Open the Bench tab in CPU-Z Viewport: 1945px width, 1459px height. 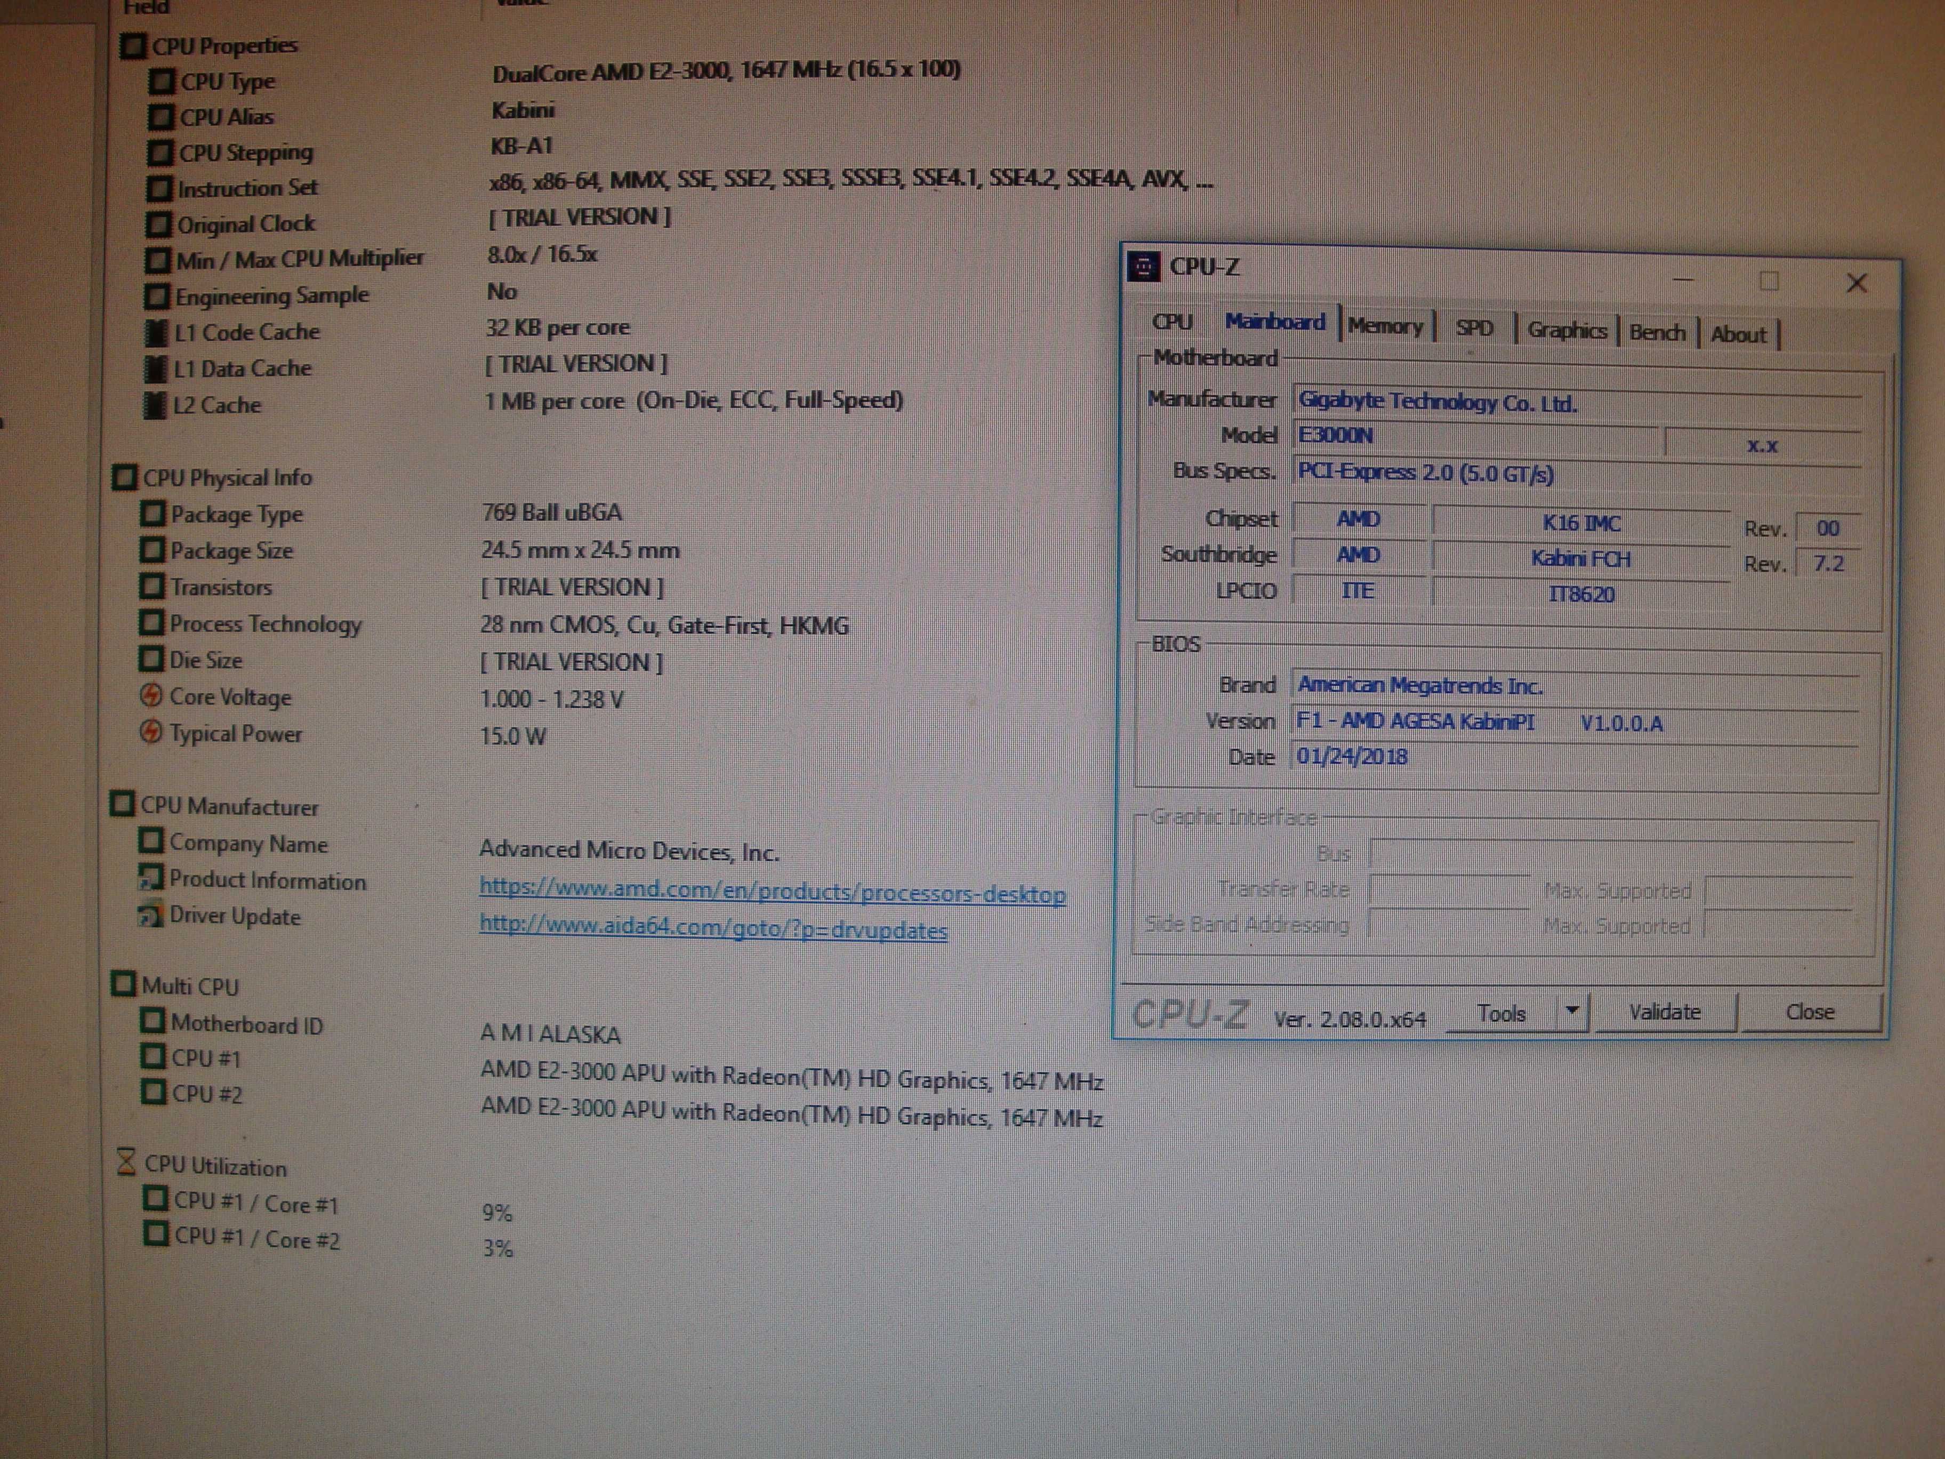(1658, 333)
